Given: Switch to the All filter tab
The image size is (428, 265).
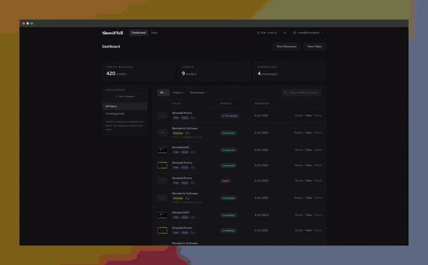Looking at the screenshot, I should click(163, 93).
